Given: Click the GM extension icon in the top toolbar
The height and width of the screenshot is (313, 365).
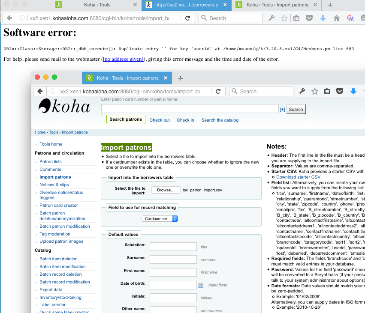Looking at the screenshot, I should click(x=350, y=18).
